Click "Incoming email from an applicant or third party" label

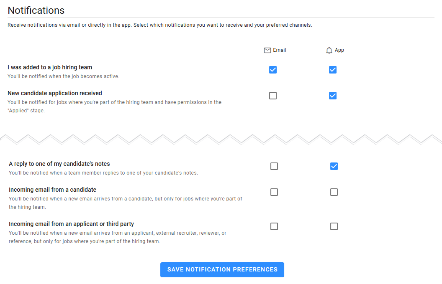[72, 224]
